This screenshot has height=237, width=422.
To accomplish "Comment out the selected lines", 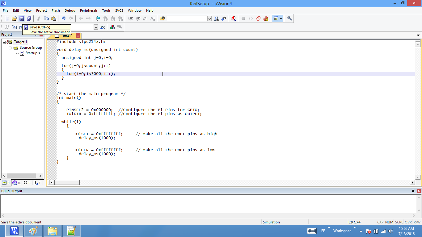I will click(145, 19).
